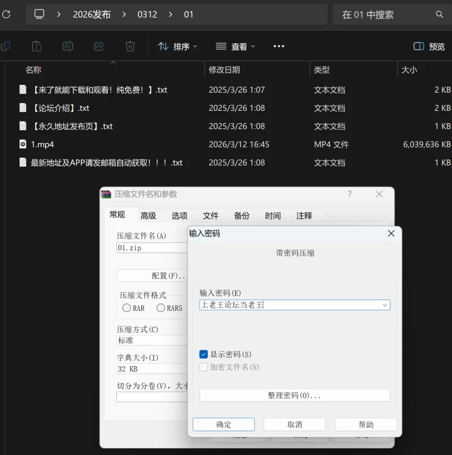Click the refresh icon in the address bar
The image size is (452, 455).
[x=6, y=14]
